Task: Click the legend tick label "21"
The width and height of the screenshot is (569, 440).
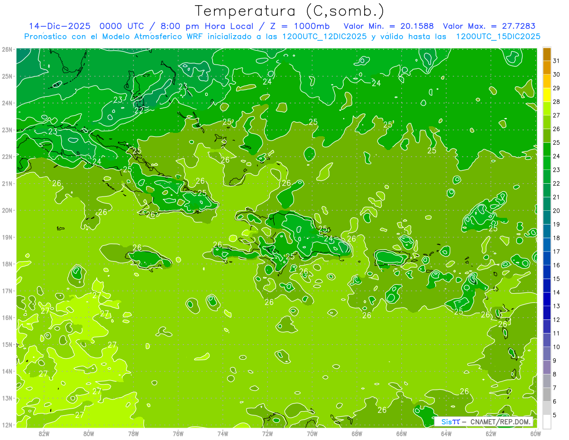Action: 556,197
